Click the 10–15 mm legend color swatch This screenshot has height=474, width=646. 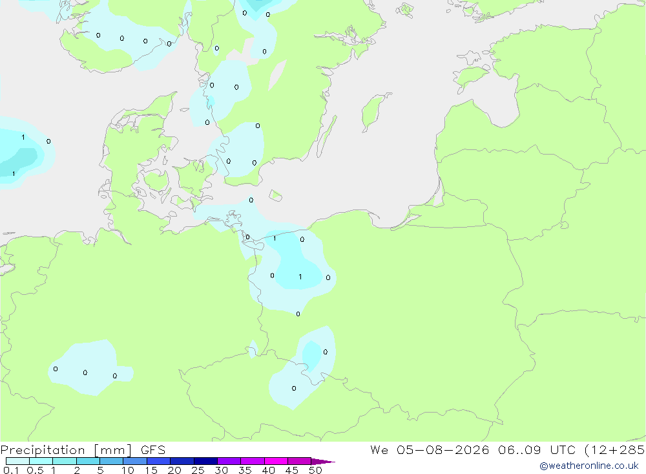(135, 461)
